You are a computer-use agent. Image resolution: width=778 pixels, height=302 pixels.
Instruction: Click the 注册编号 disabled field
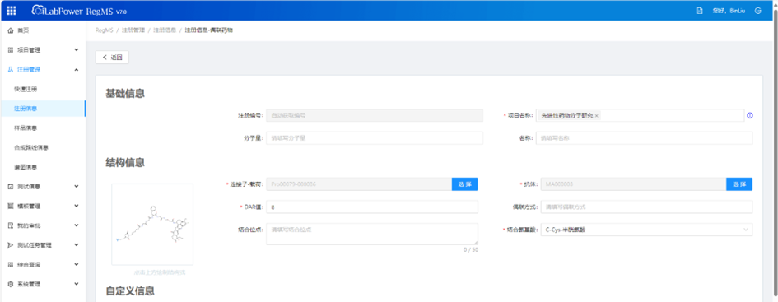click(x=375, y=115)
